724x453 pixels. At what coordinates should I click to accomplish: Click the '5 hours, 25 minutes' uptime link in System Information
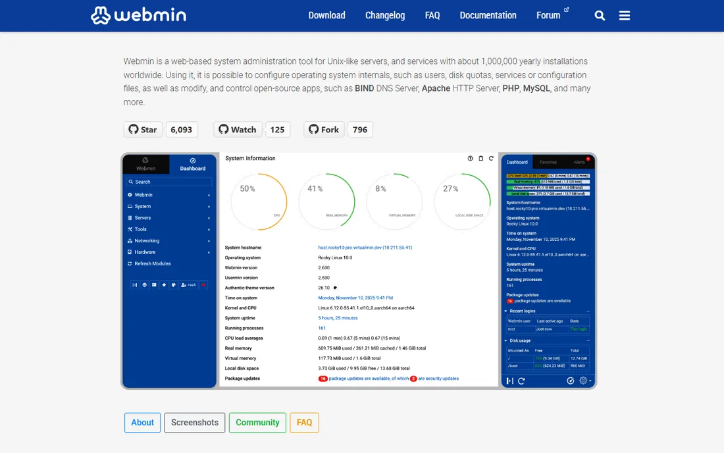tap(338, 318)
